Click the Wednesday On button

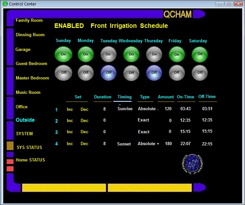pyautogui.click(x=131, y=54)
